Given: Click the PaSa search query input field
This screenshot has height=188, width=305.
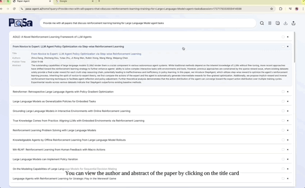Looking at the screenshot, I should [x=148, y=23].
